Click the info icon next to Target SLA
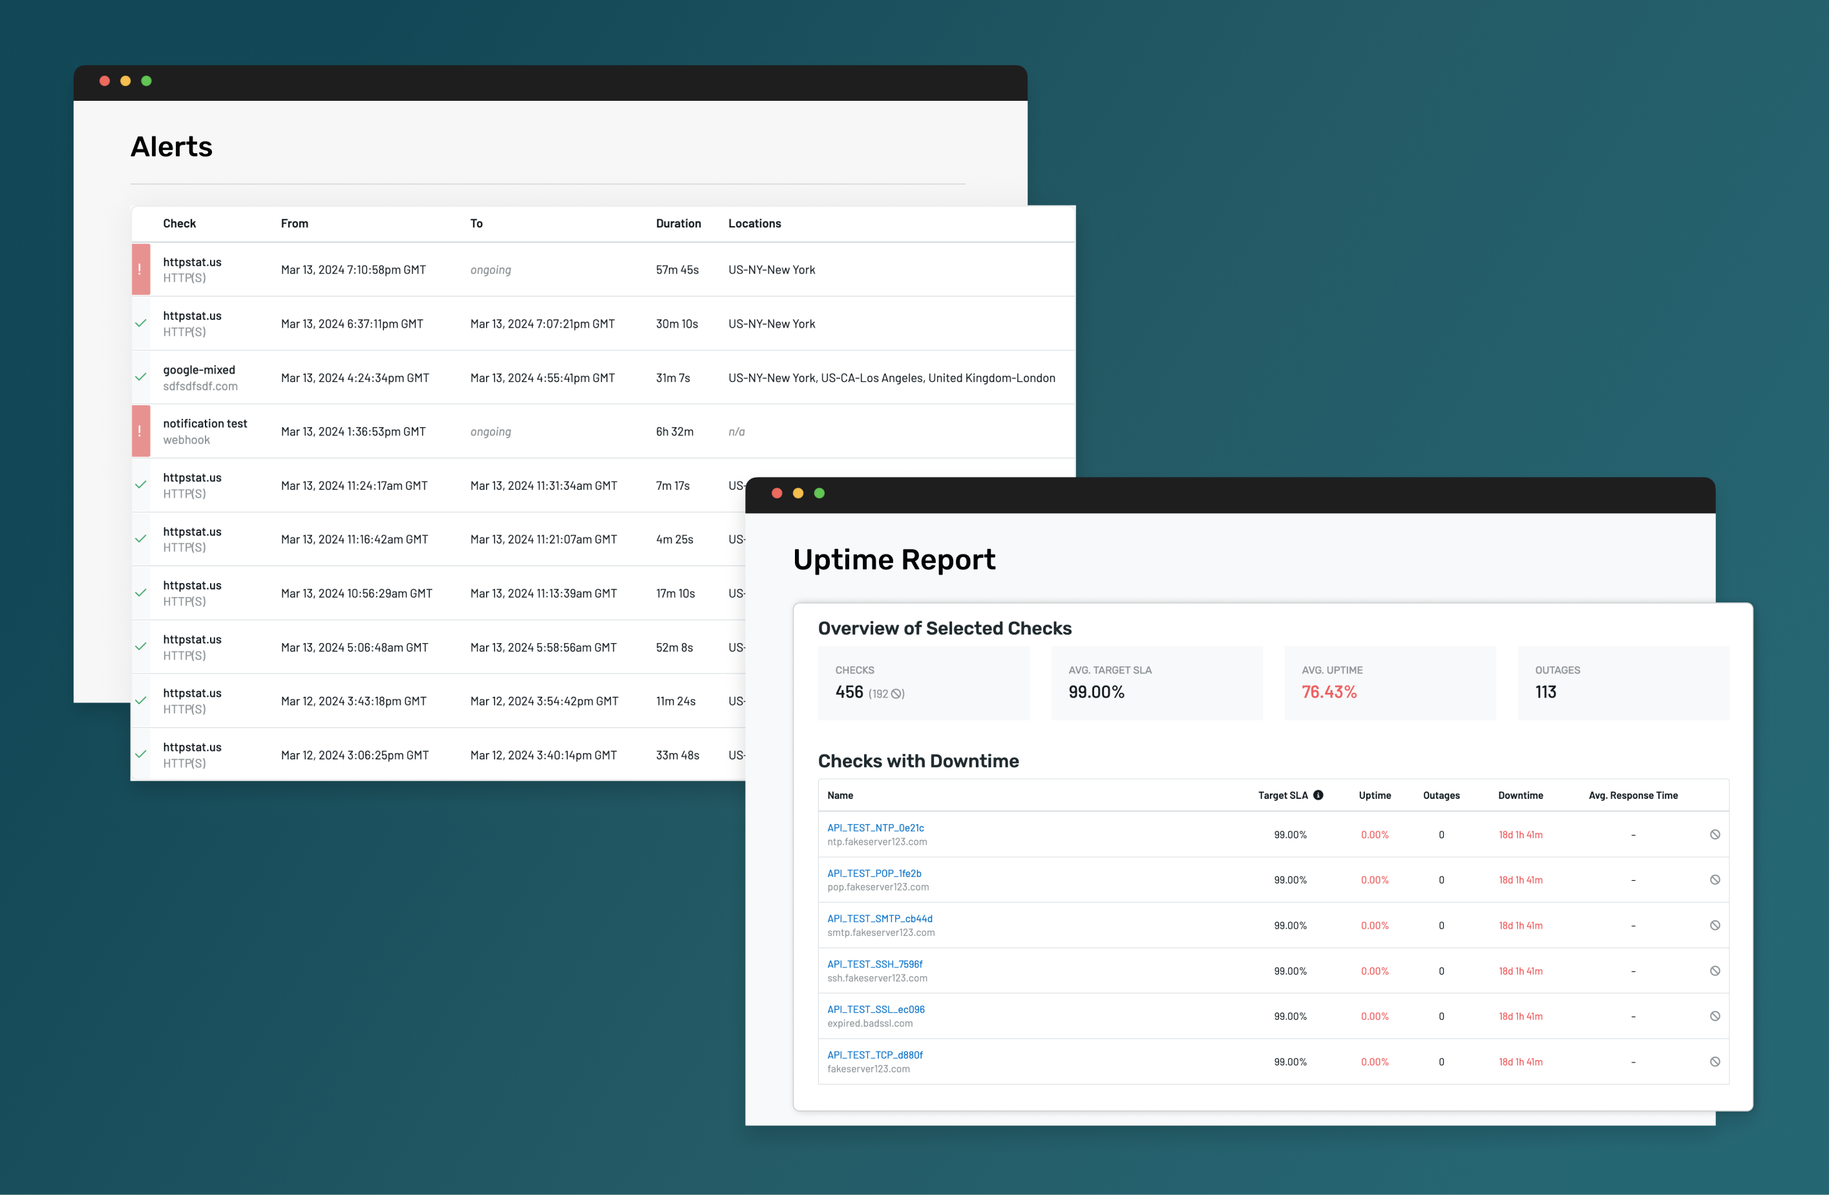The width and height of the screenshot is (1829, 1195). point(1320,796)
